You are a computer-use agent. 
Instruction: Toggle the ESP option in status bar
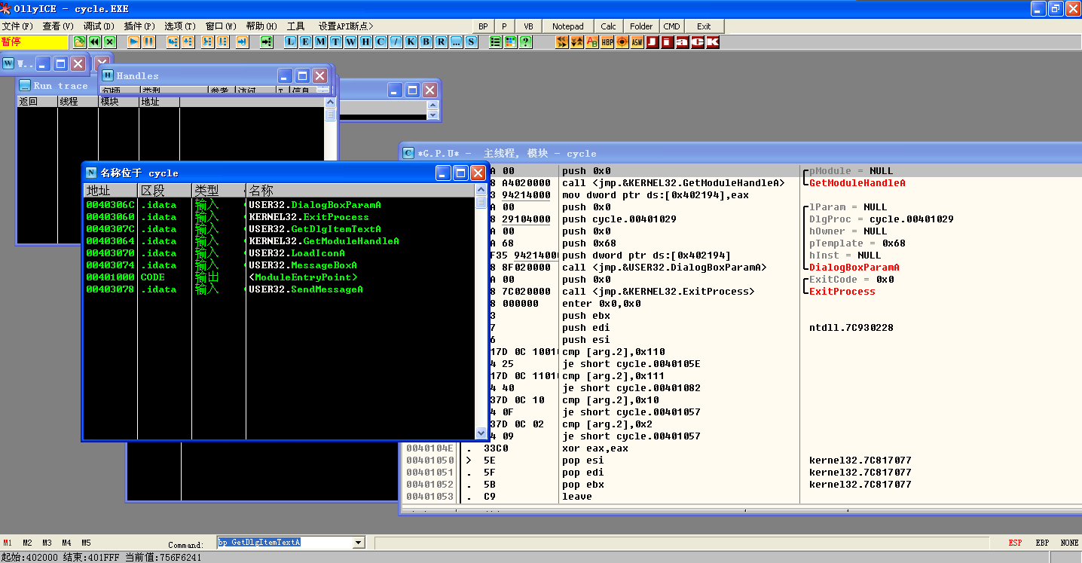(x=1015, y=543)
